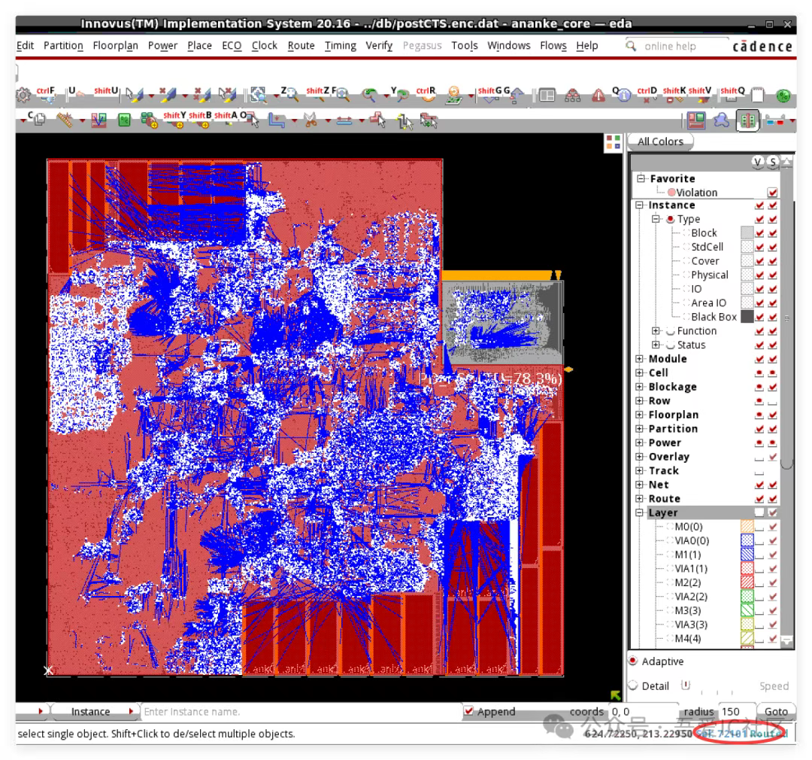Open the hierarchy tree icon
Viewport: 812px width, 760px height.
click(572, 96)
